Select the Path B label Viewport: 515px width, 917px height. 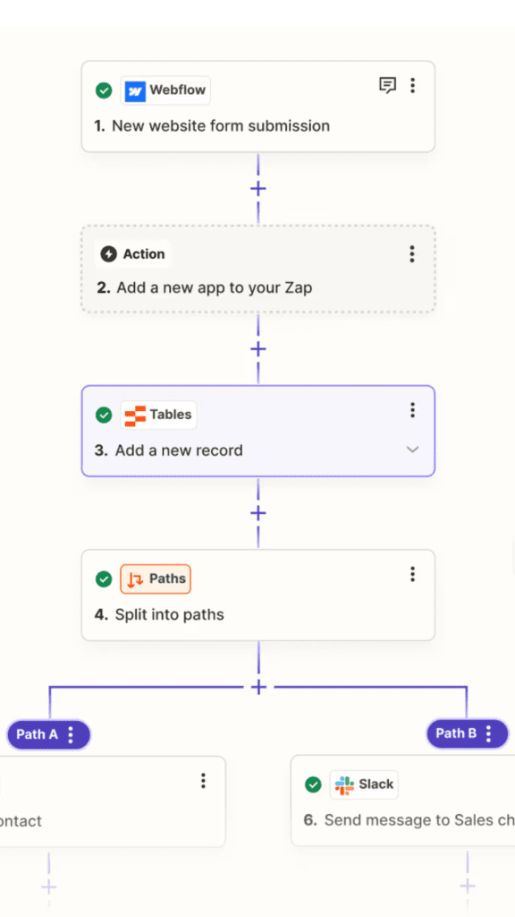point(456,733)
